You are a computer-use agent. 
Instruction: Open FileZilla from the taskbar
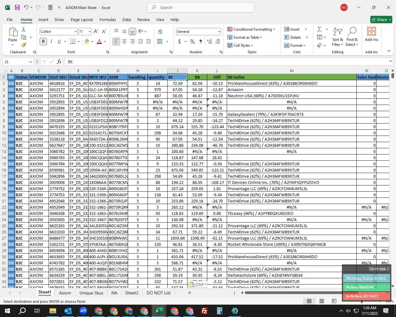[x=204, y=310]
